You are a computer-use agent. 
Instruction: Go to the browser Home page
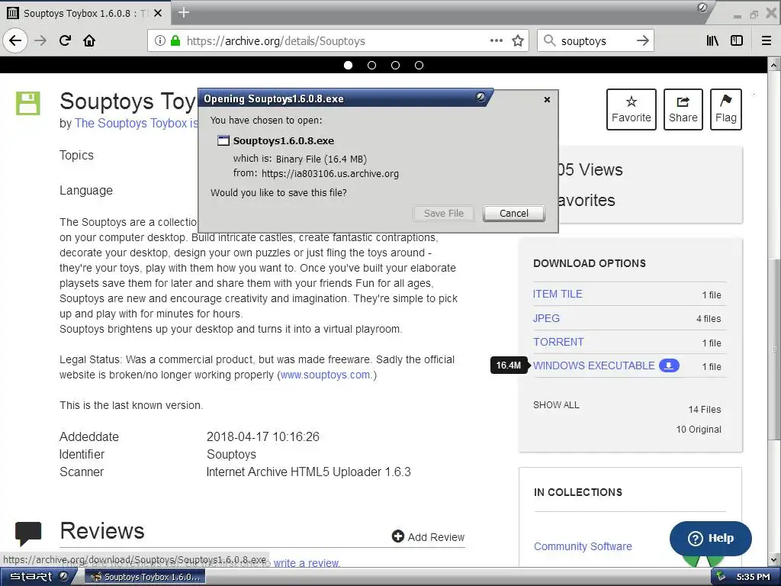click(89, 40)
